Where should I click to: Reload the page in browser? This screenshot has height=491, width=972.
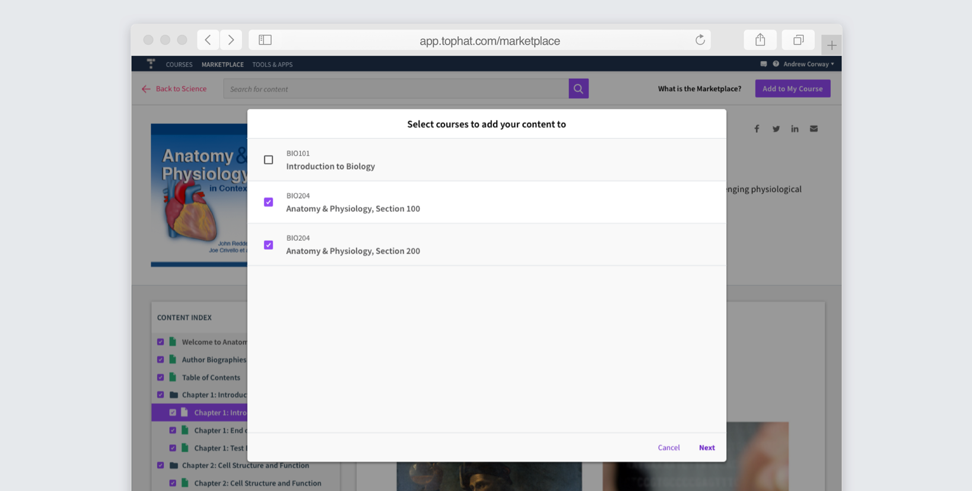(700, 40)
